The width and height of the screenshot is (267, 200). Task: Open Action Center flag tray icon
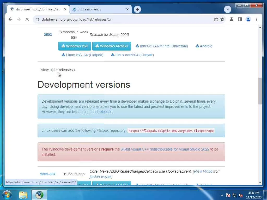point(228,195)
